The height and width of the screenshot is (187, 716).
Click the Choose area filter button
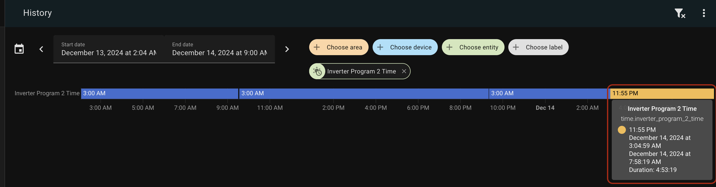coord(339,47)
